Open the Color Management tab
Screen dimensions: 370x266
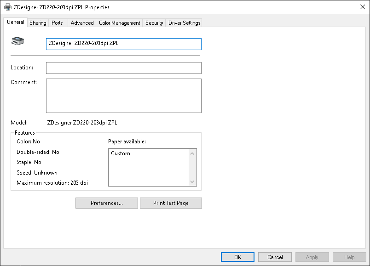[x=119, y=23]
